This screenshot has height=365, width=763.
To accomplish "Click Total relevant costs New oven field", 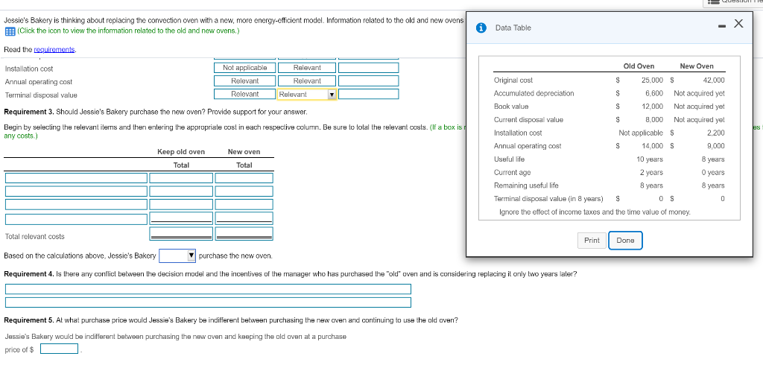I will 244,234.
